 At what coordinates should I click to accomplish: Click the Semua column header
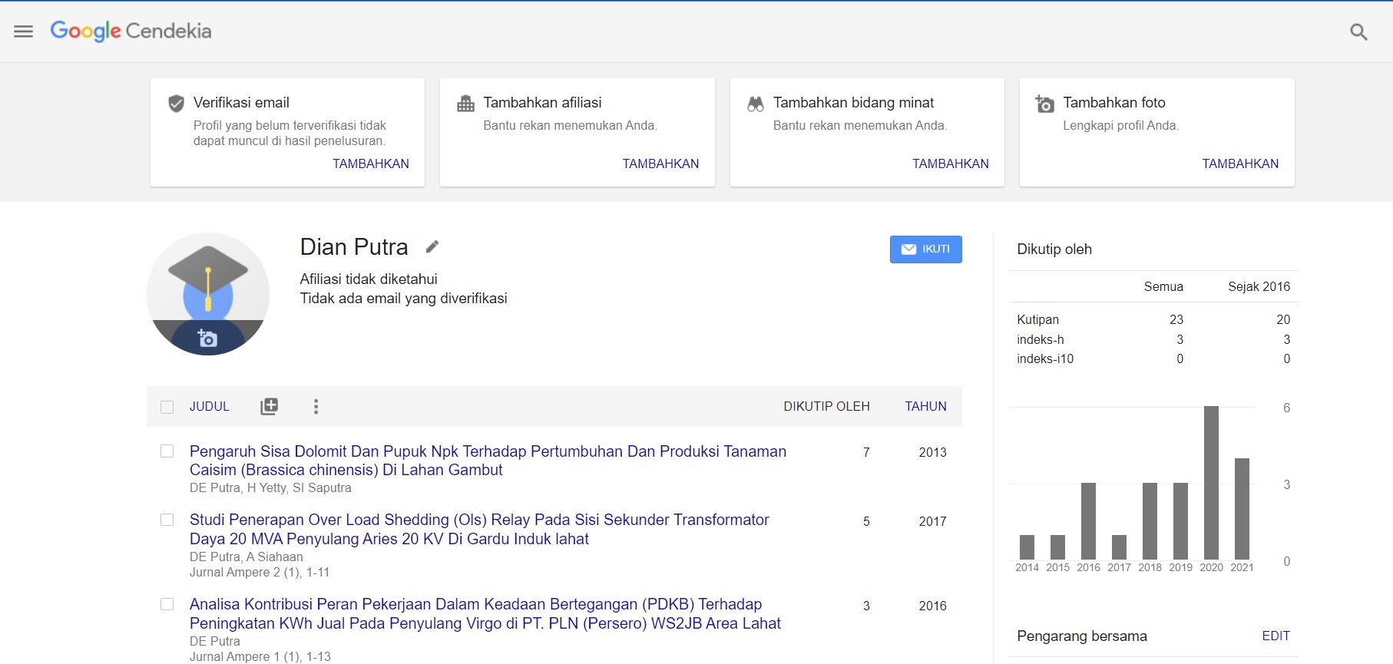coord(1163,286)
